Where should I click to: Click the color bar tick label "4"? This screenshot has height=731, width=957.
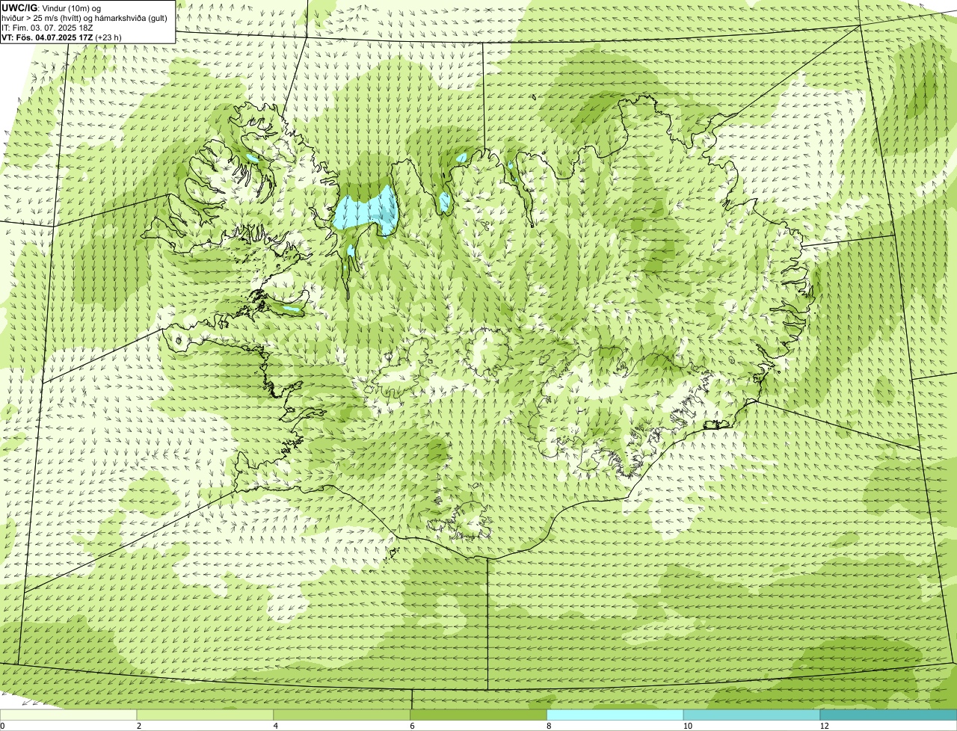click(276, 726)
